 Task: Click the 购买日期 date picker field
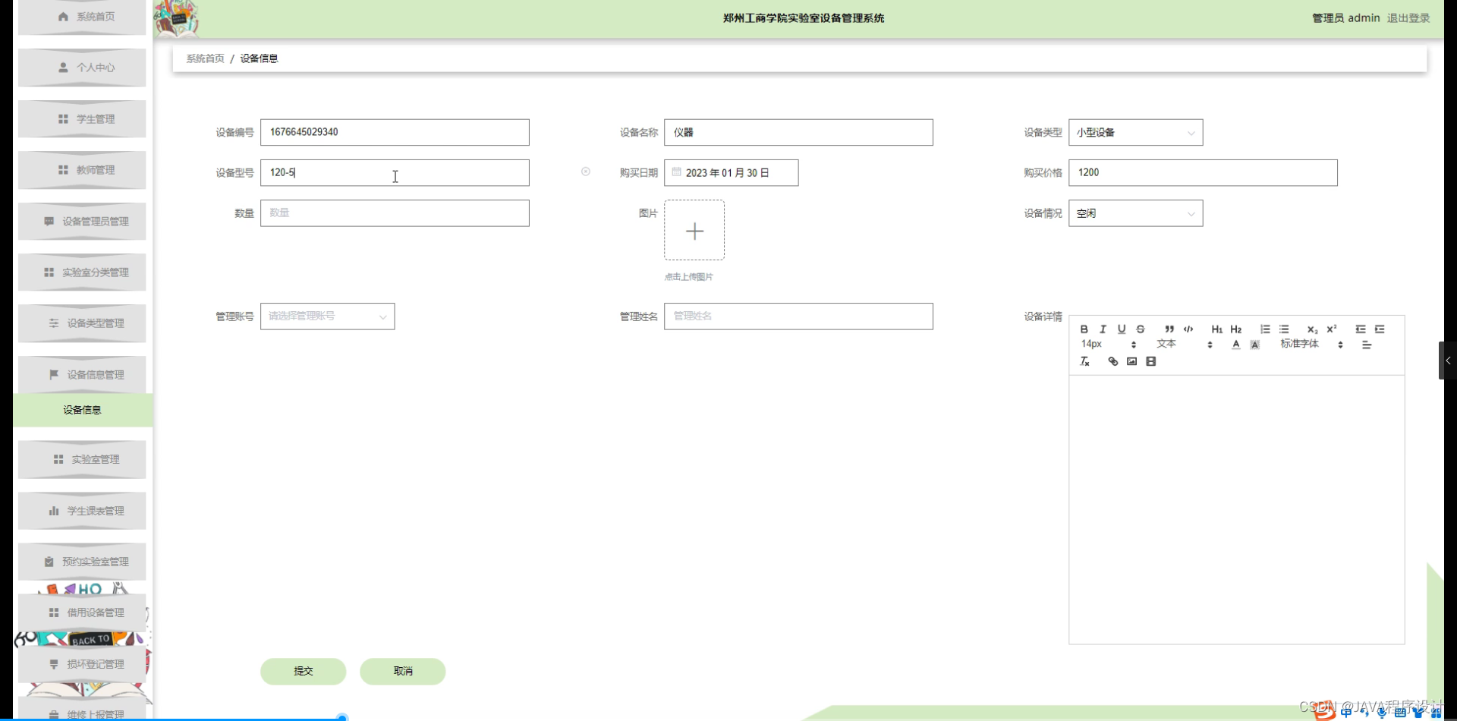click(731, 173)
